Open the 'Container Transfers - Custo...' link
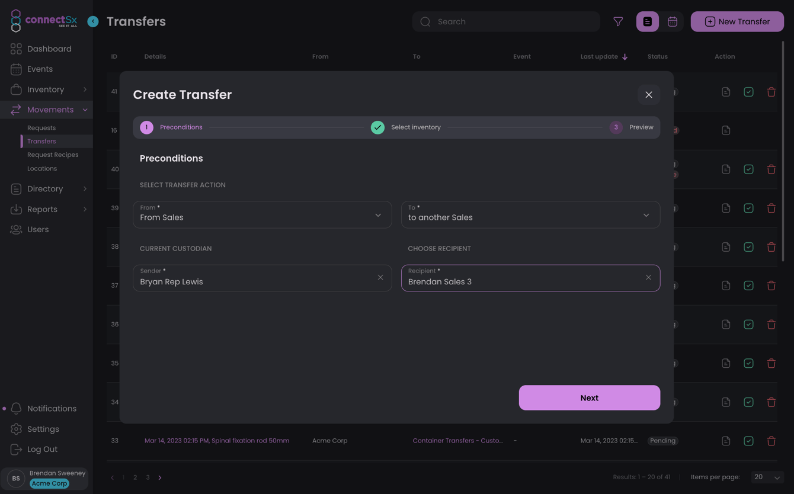Screen dimensions: 794x494 pyautogui.click(x=458, y=441)
